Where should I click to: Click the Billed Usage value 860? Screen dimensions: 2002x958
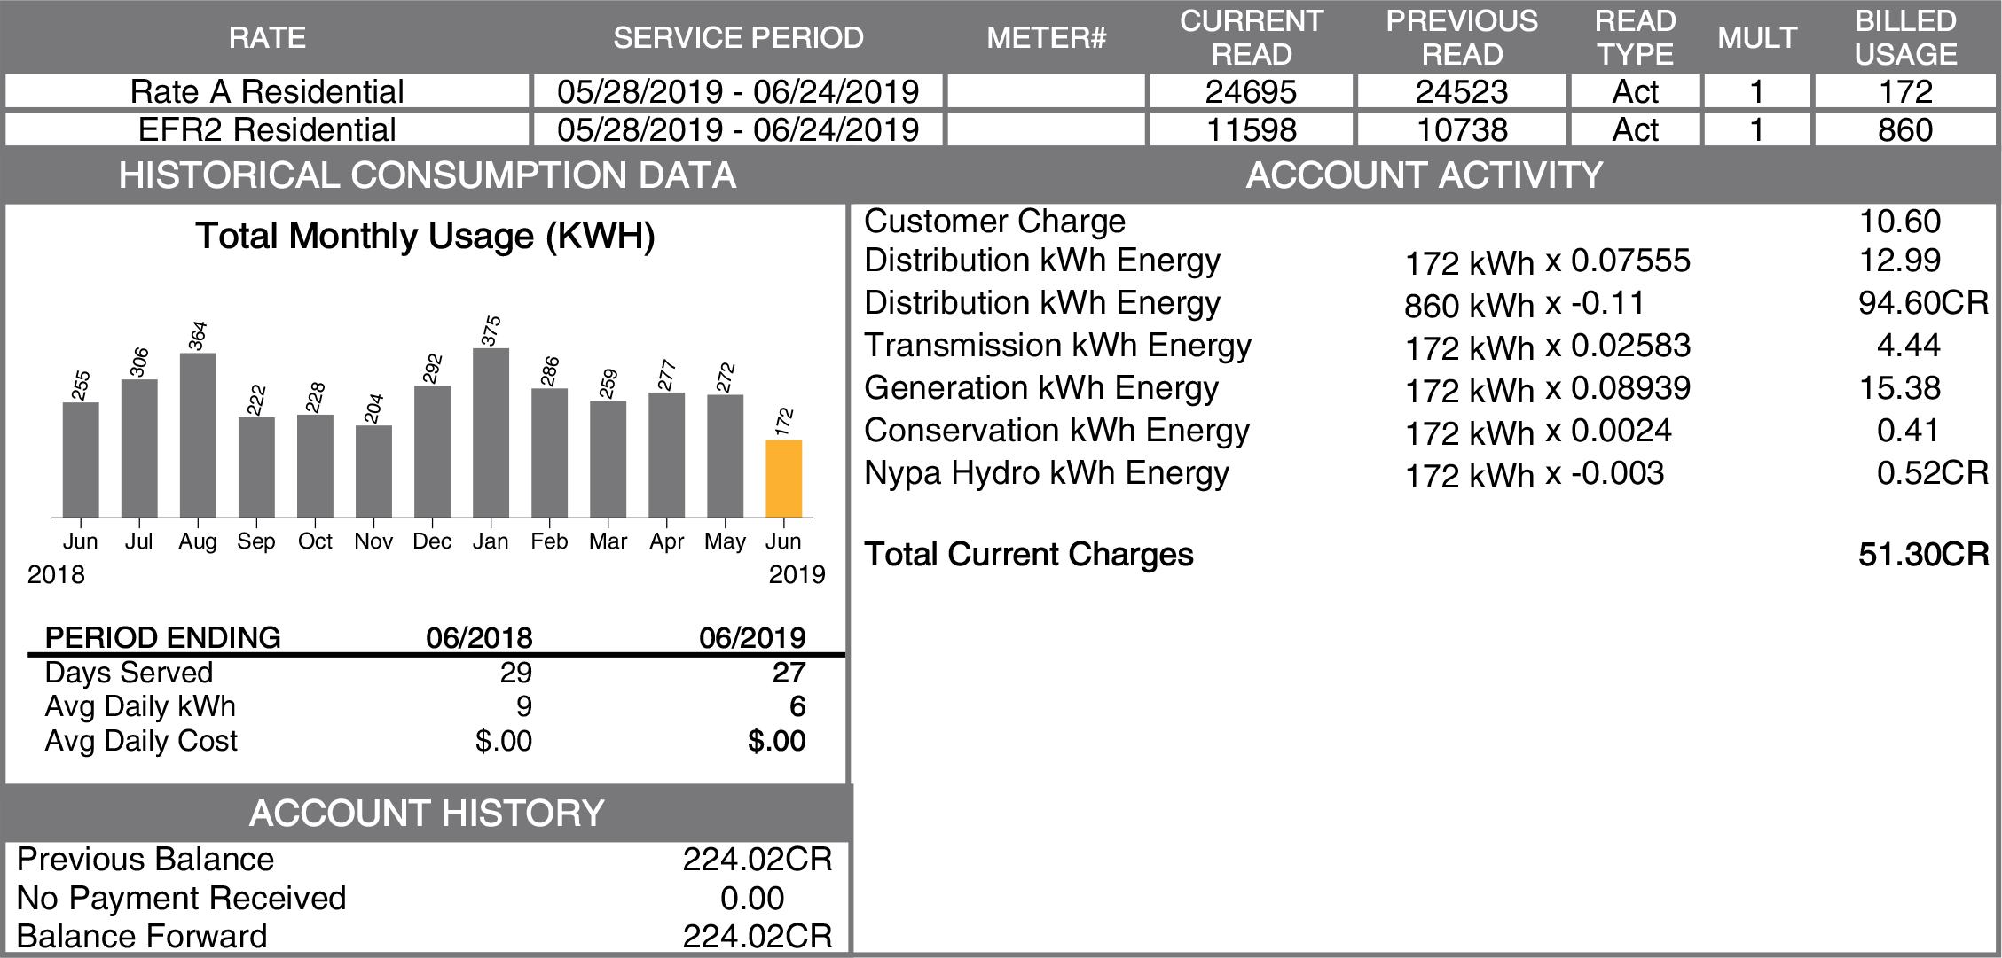pyautogui.click(x=1904, y=129)
